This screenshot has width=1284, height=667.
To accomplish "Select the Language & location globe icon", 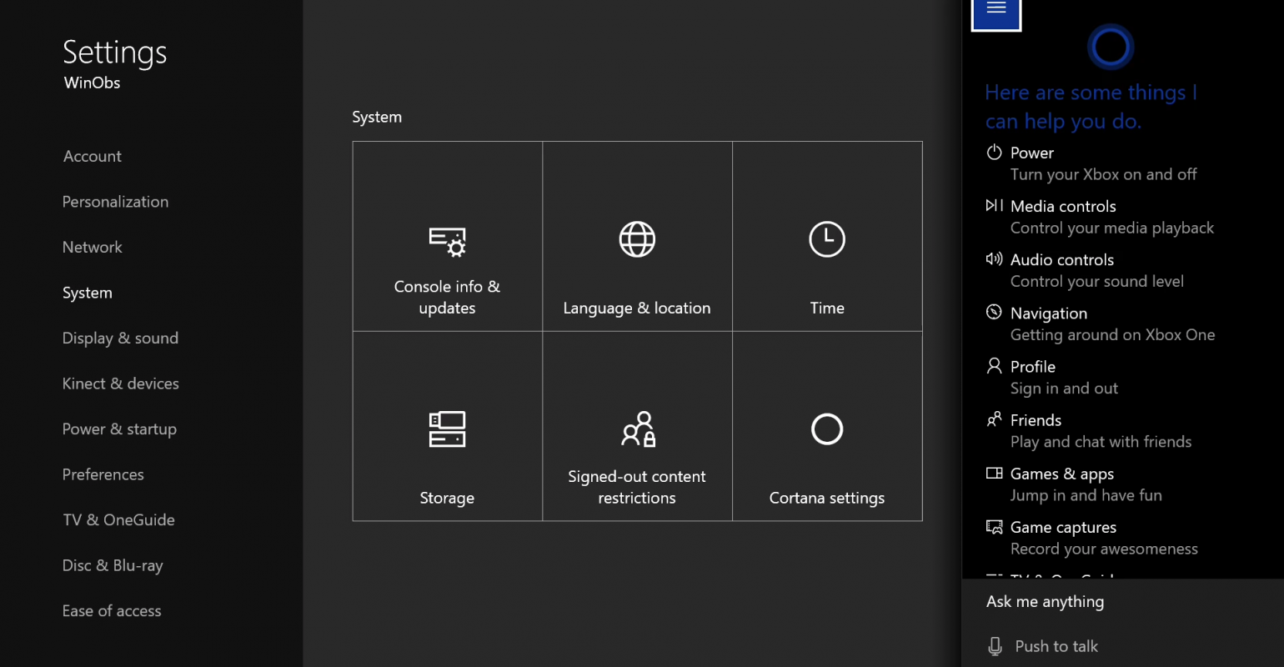I will click(637, 239).
